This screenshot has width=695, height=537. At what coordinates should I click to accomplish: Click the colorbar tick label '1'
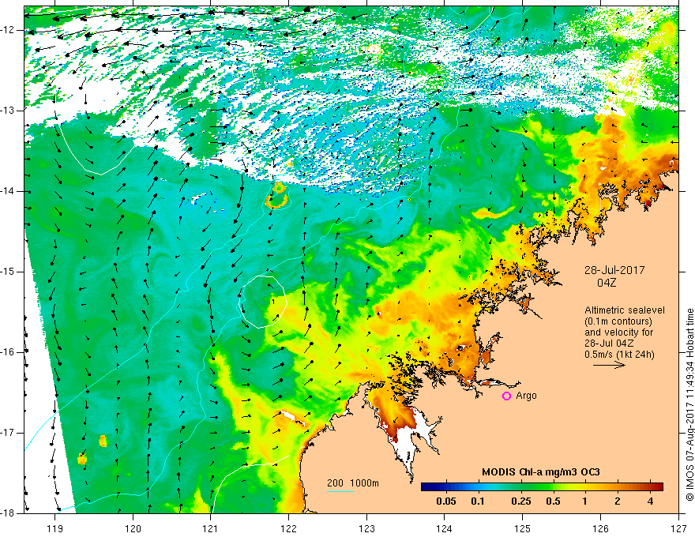[x=585, y=501]
